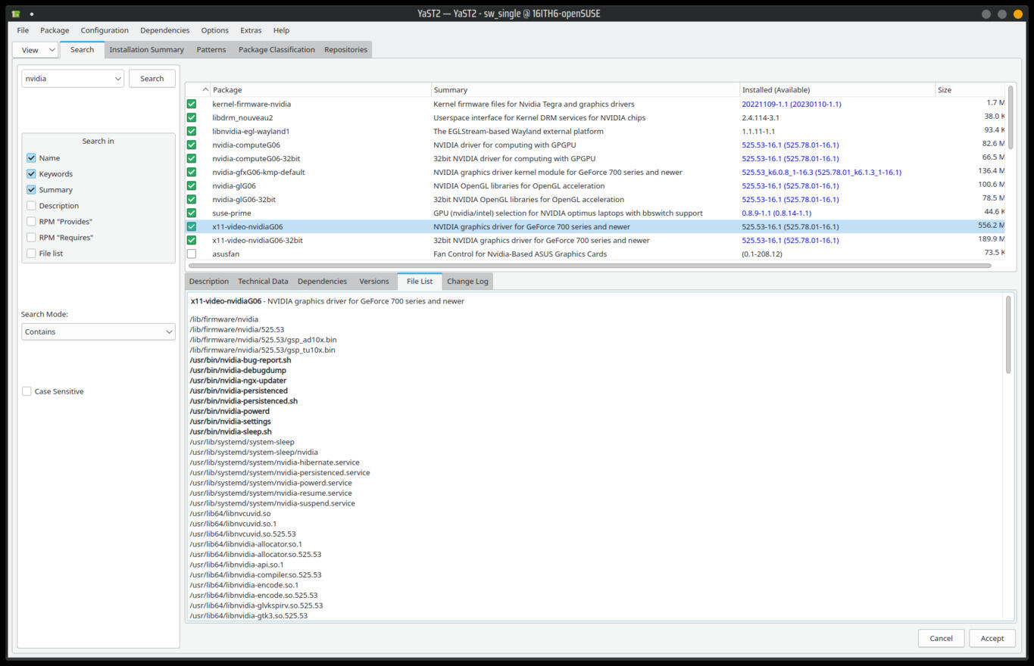
Task: Sort by the Summary column header
Action: [586, 90]
